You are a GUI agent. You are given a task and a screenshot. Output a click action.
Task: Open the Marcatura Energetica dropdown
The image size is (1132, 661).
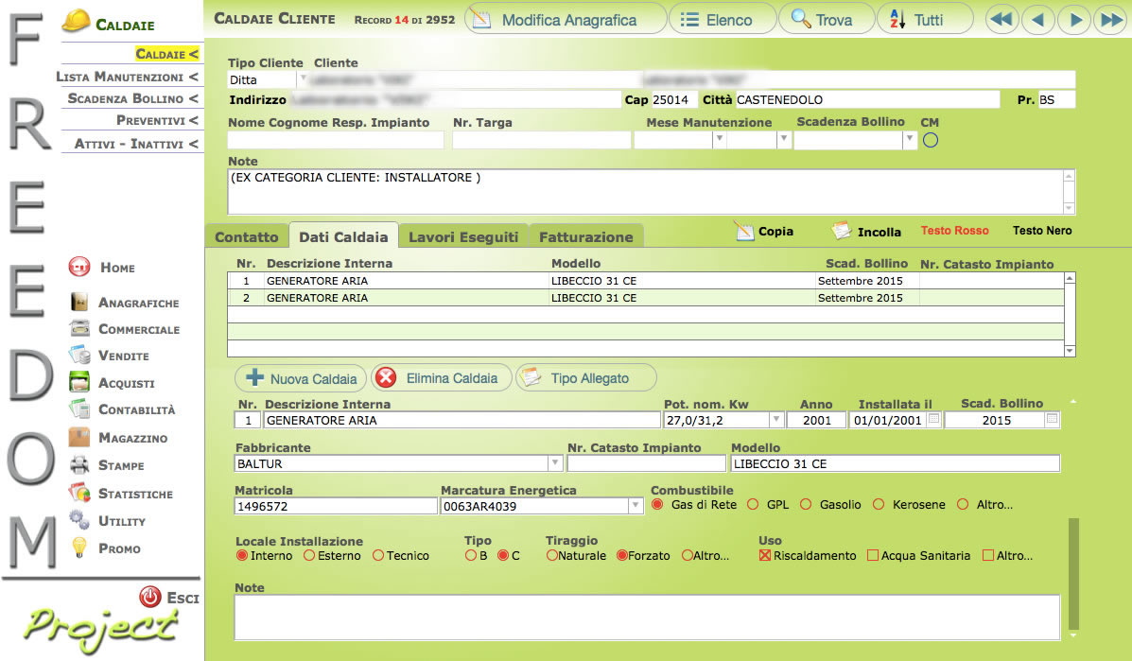tap(636, 506)
